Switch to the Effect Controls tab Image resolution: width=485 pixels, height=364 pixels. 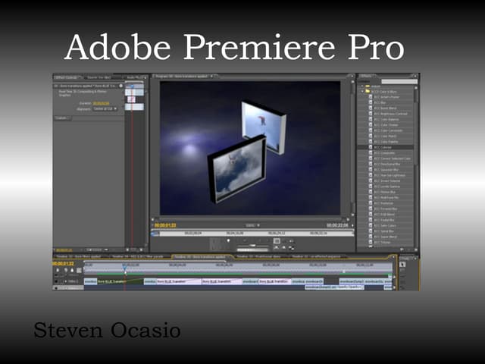point(67,77)
